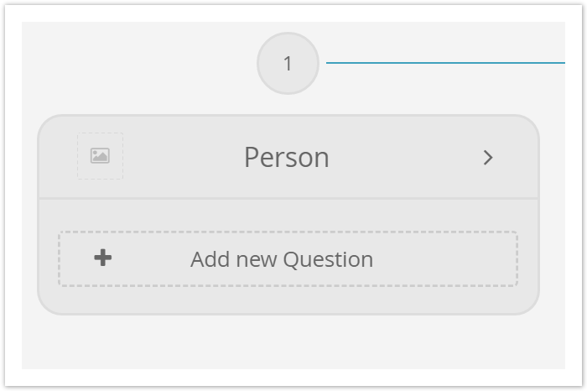Click the number 1 inside the circle
Screen dimensions: 587x391
288,64
